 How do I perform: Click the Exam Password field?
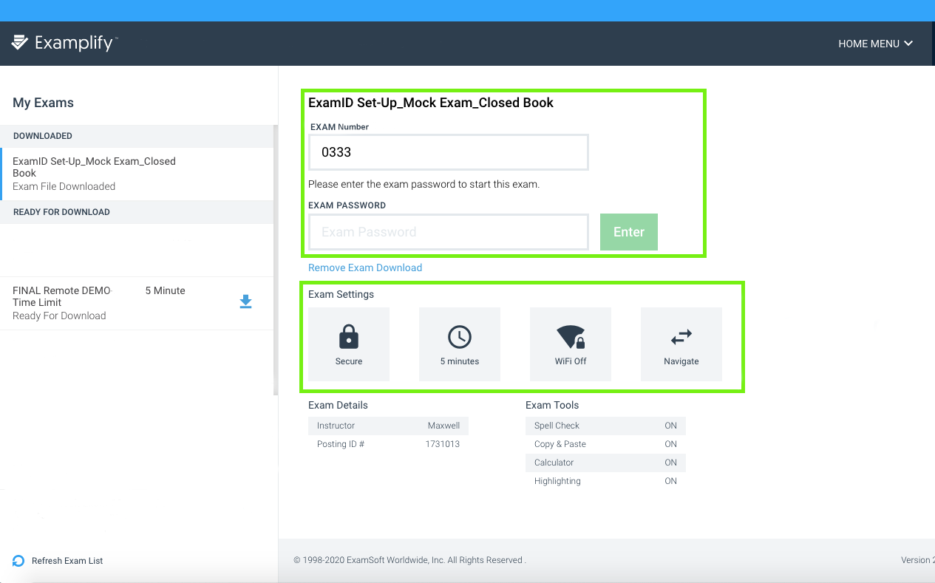tap(448, 232)
